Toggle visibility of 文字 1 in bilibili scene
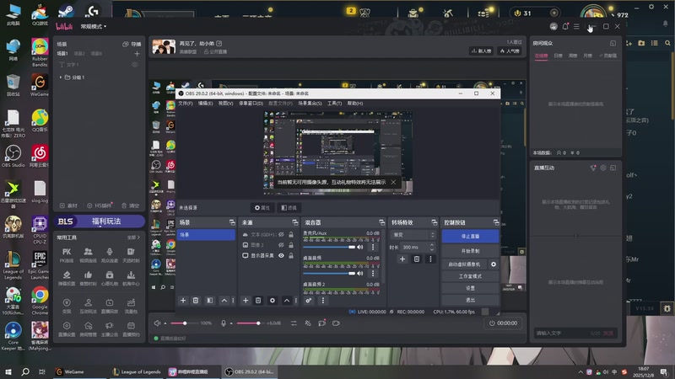The height and width of the screenshot is (379, 675). point(135,65)
